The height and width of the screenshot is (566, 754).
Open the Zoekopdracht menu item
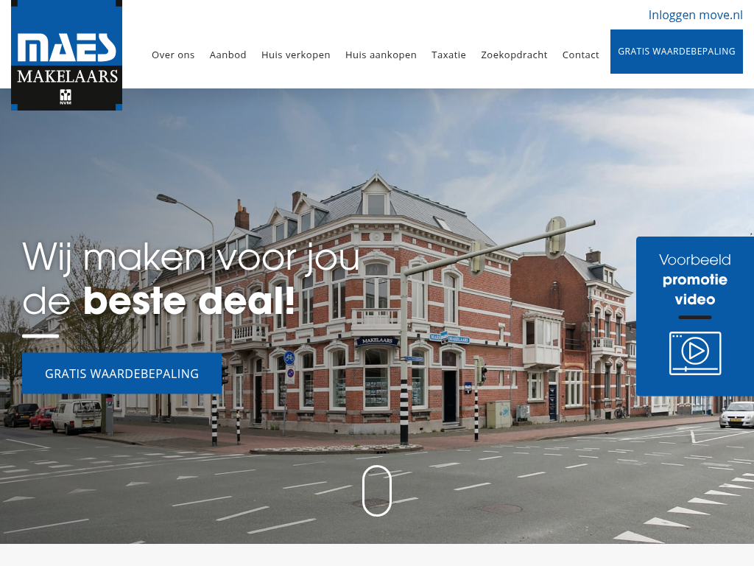point(514,55)
